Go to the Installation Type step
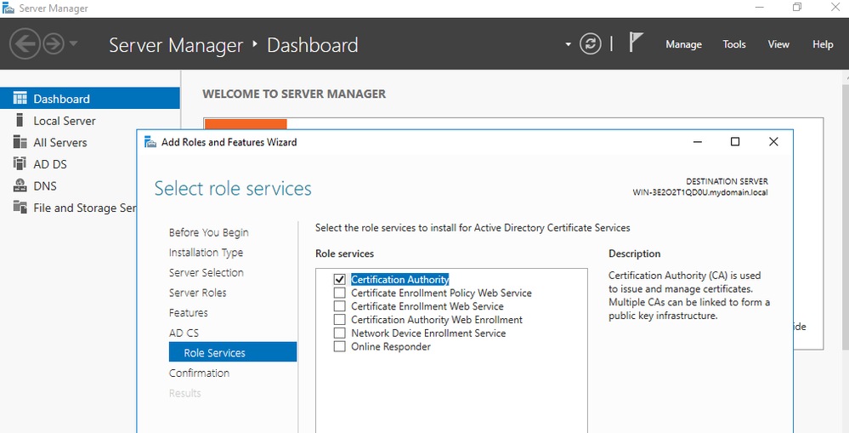 tap(206, 253)
